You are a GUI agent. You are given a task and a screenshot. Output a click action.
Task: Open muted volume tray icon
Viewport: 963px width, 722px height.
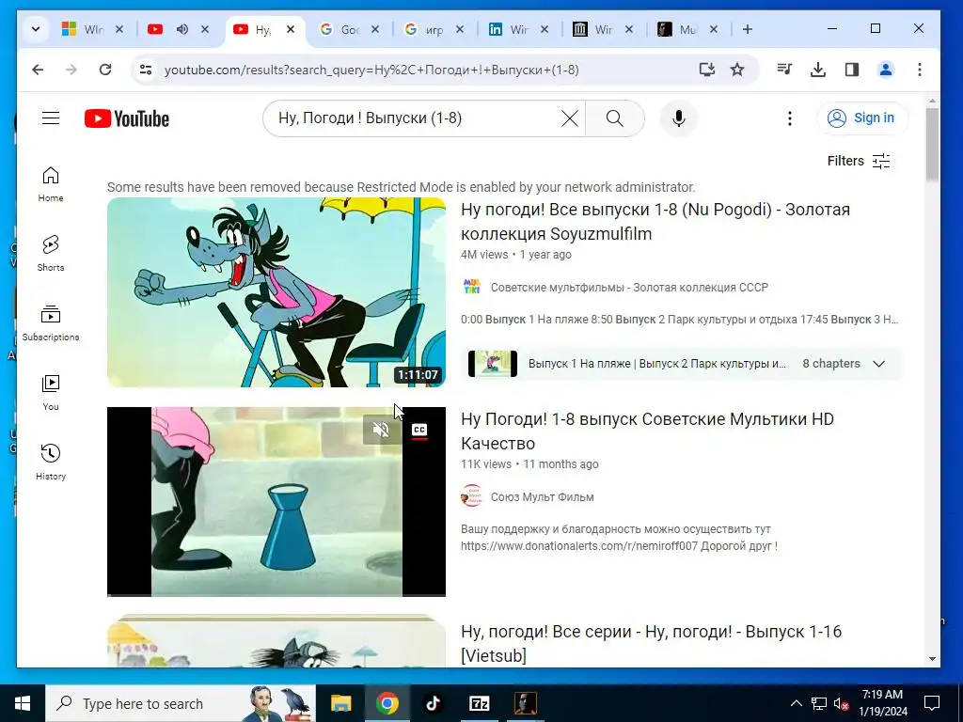point(841,703)
